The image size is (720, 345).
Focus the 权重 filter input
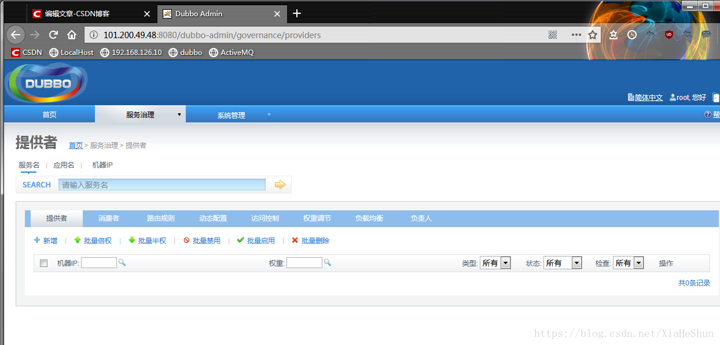pos(304,263)
